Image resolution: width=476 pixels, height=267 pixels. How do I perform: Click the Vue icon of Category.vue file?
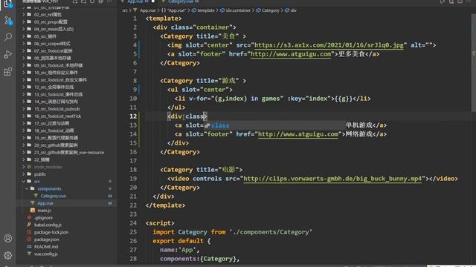coord(36,196)
